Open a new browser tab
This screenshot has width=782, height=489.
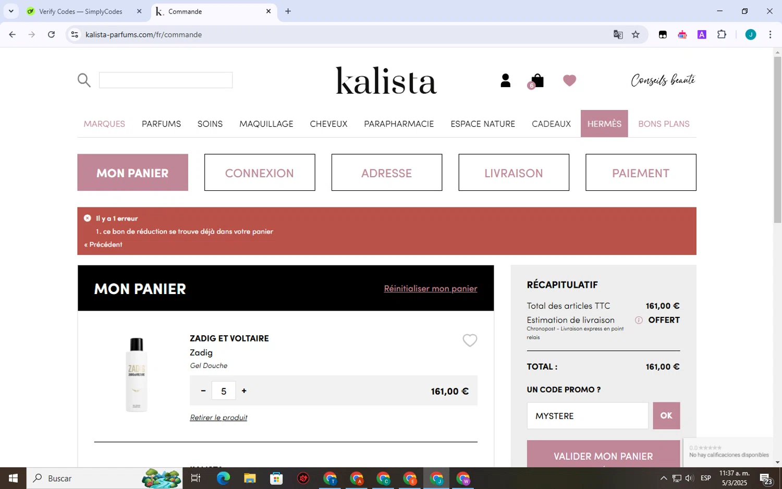288,11
